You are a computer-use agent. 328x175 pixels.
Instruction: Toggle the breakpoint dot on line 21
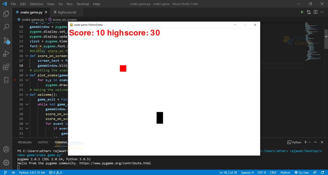(14, 80)
